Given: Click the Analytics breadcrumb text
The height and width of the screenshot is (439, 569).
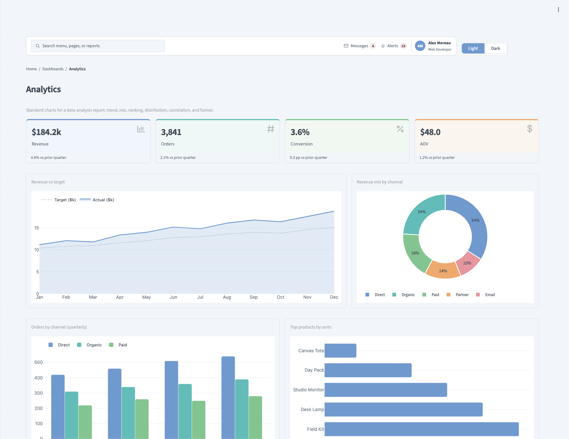Looking at the screenshot, I should 77,69.
